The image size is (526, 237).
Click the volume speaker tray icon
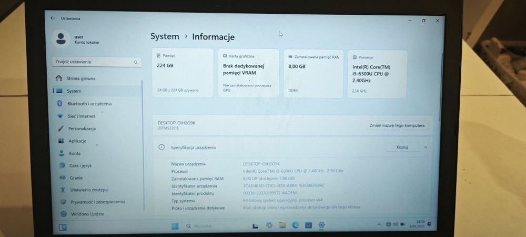coord(395,224)
